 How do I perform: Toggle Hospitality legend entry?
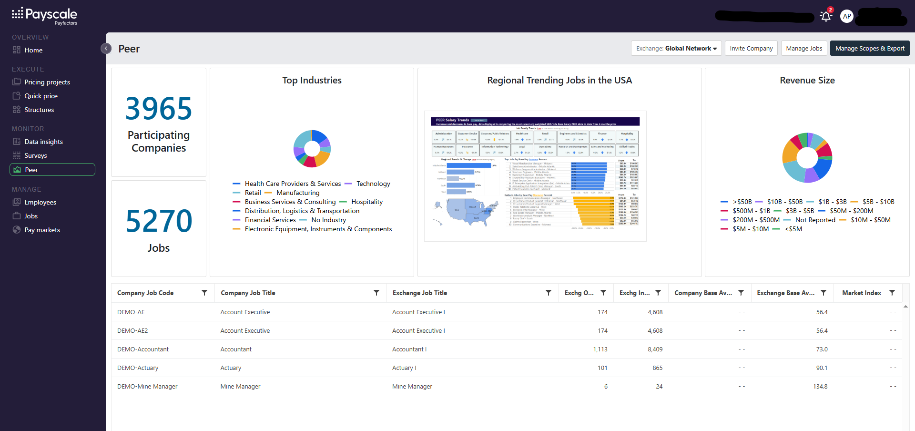[x=361, y=202]
